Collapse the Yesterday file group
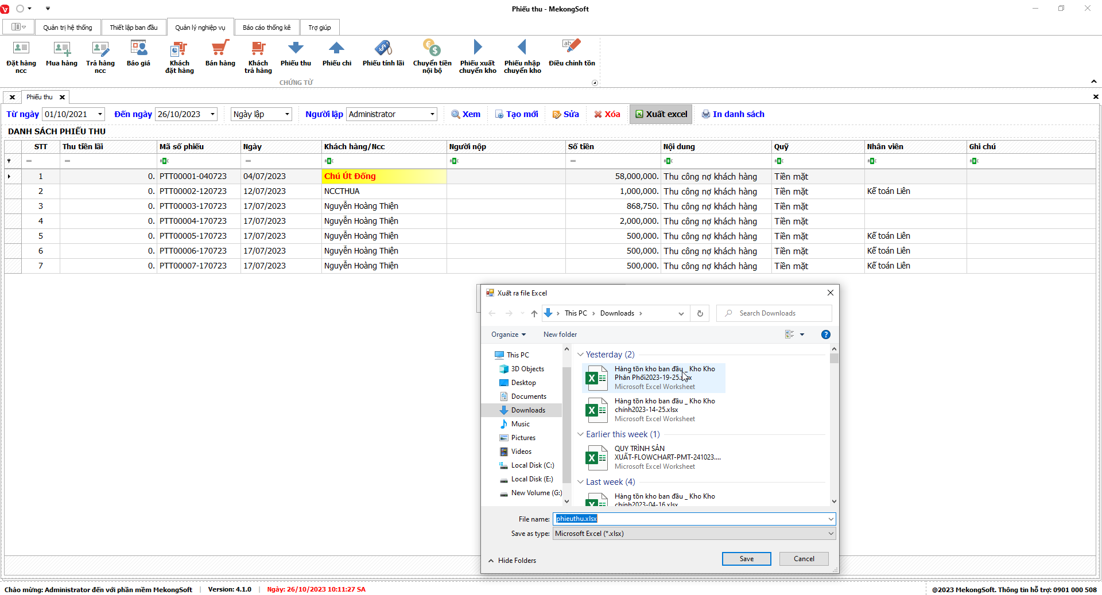This screenshot has width=1102, height=595. pos(580,355)
